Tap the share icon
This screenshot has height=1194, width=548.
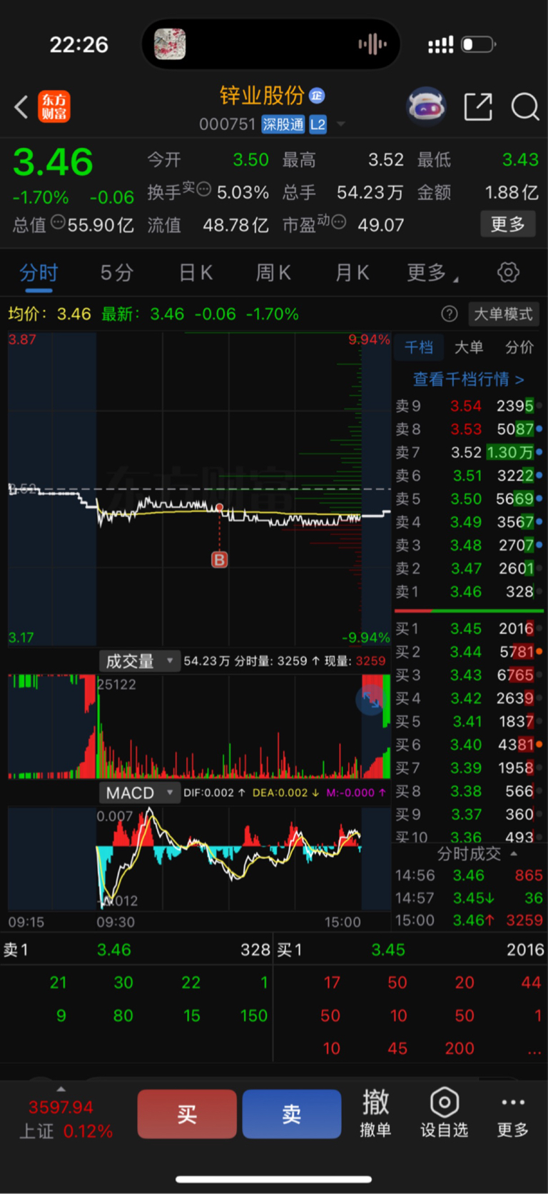pos(478,107)
